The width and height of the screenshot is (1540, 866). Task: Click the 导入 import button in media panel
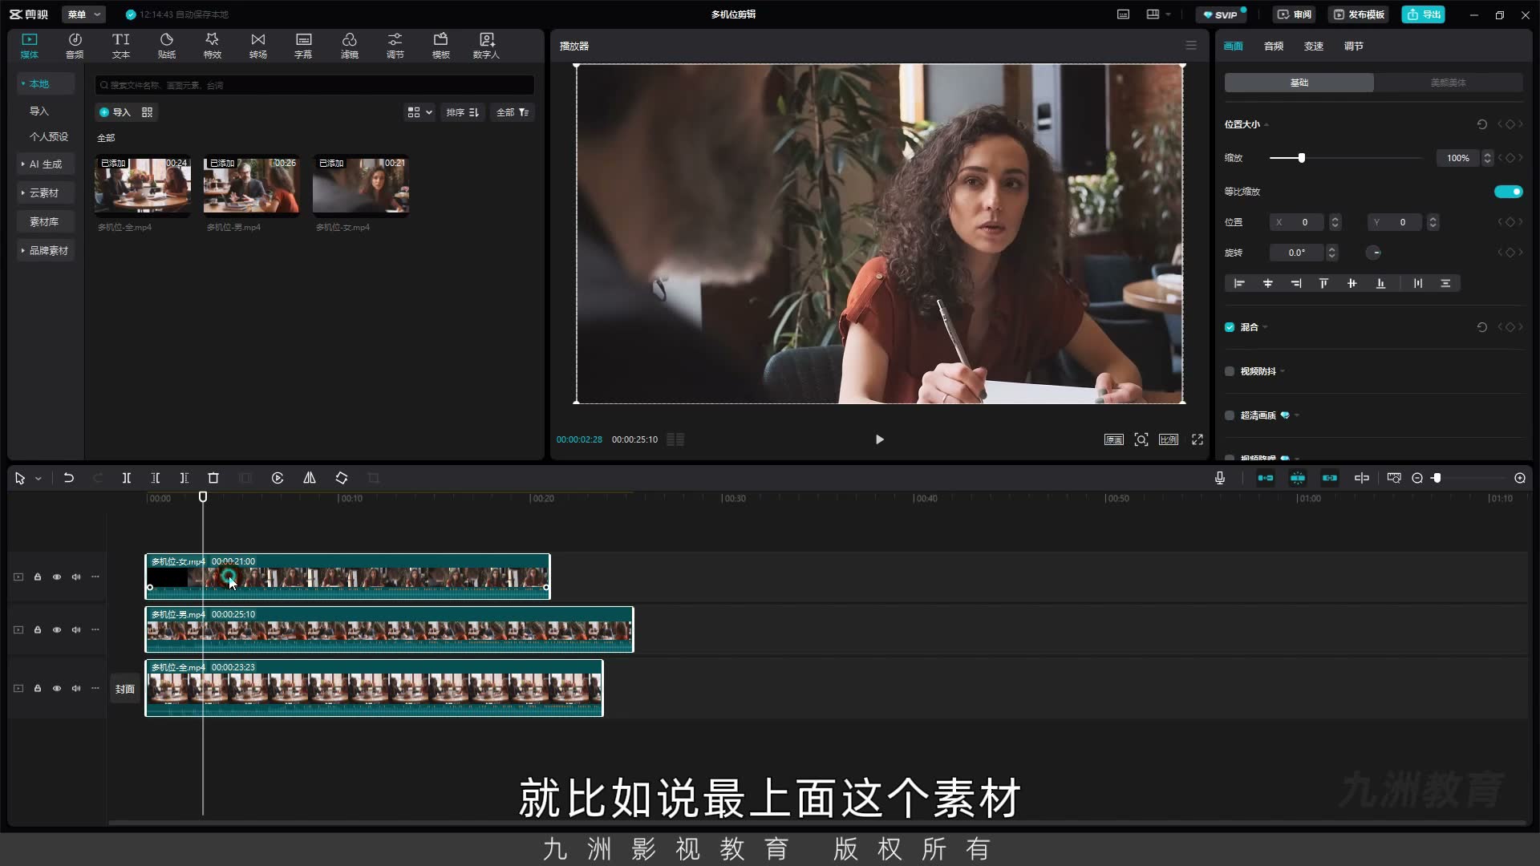115,112
